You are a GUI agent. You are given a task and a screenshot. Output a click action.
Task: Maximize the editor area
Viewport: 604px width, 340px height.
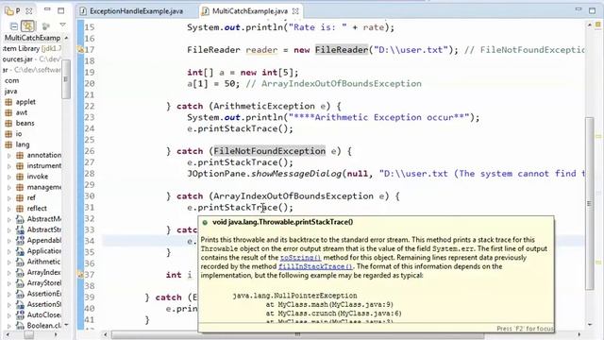593,10
